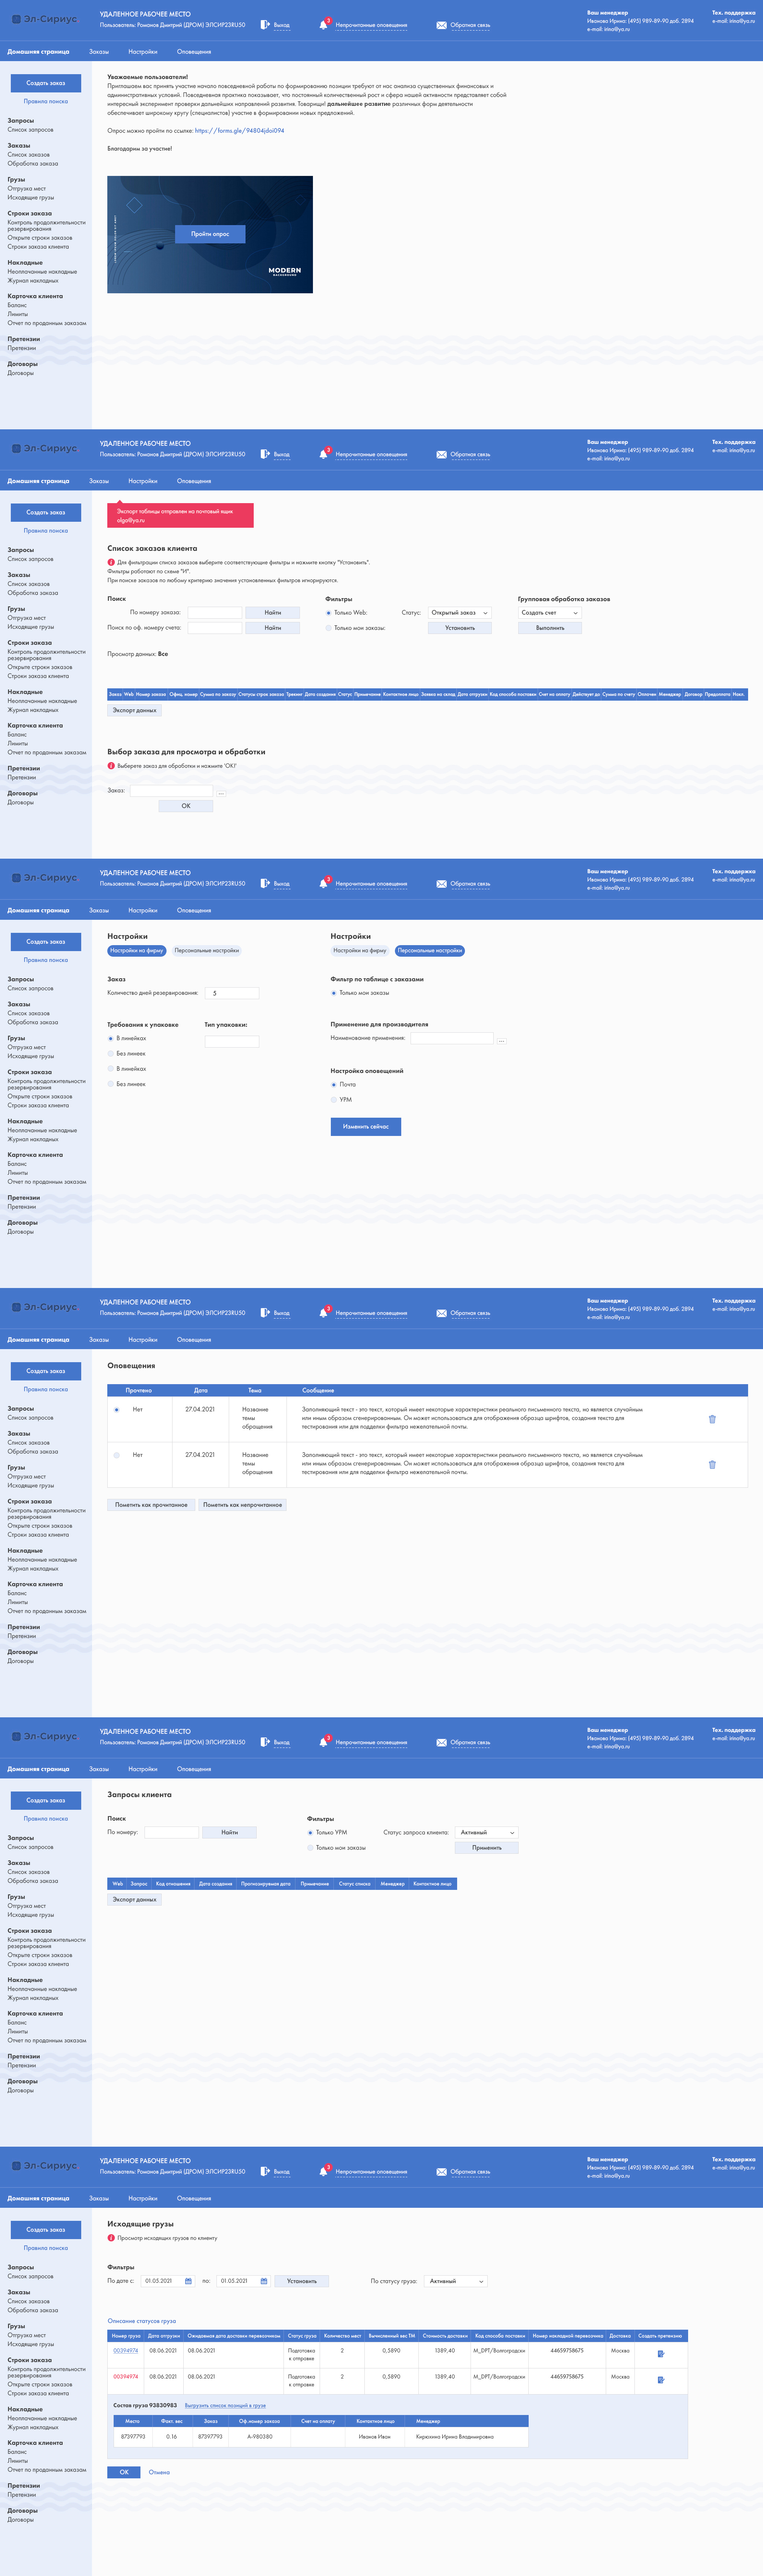This screenshot has height=2576, width=763.
Task: Delete the first notification with trash icon
Action: point(712,1419)
